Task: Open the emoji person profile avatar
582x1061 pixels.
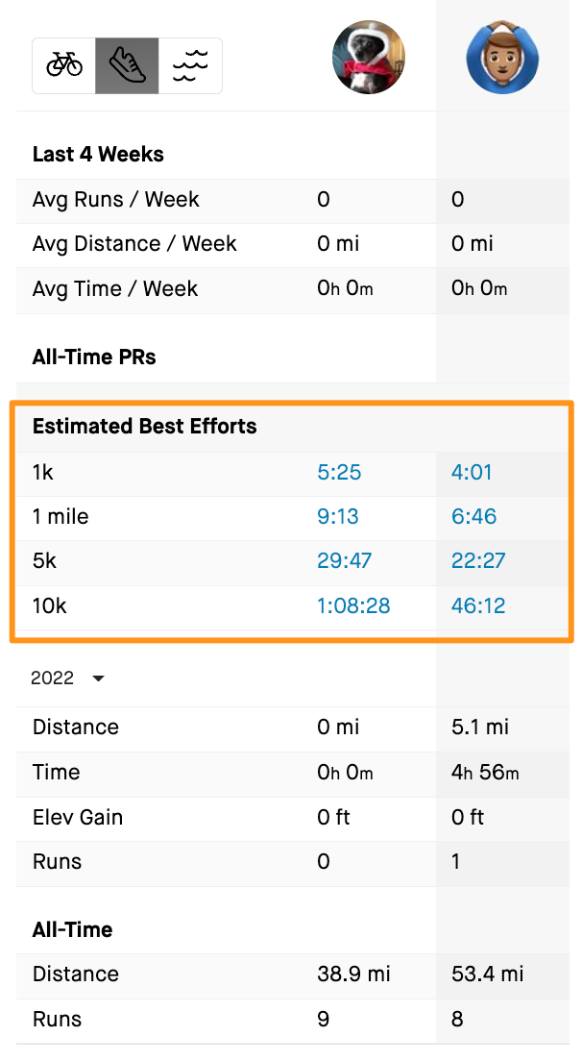Action: click(x=502, y=58)
